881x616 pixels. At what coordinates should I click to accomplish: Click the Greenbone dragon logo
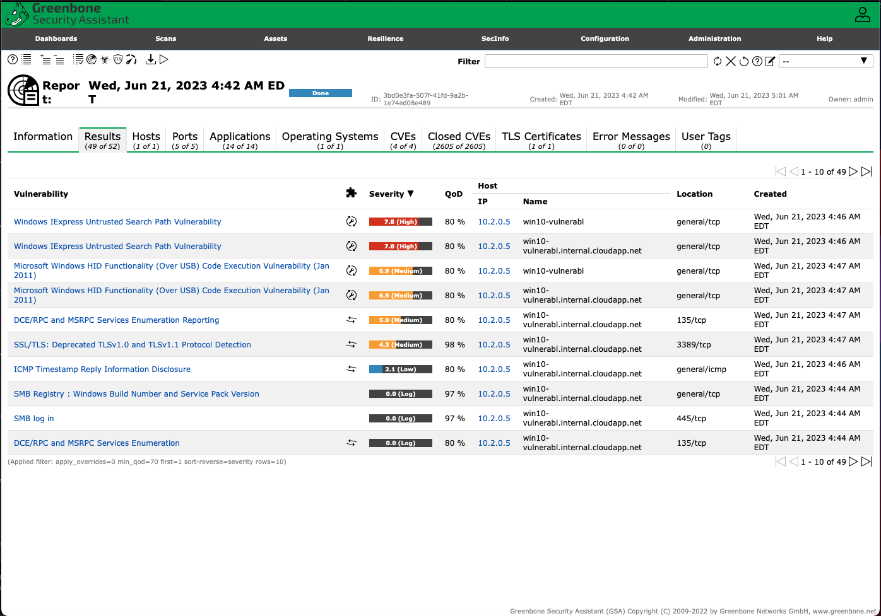16,14
